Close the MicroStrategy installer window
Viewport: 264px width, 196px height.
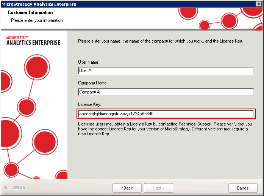[258, 4]
